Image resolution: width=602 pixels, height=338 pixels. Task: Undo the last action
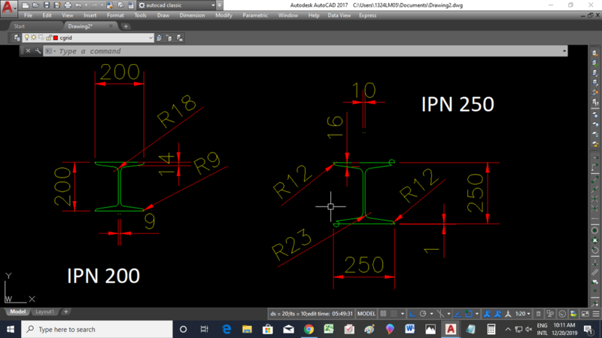[x=78, y=5]
